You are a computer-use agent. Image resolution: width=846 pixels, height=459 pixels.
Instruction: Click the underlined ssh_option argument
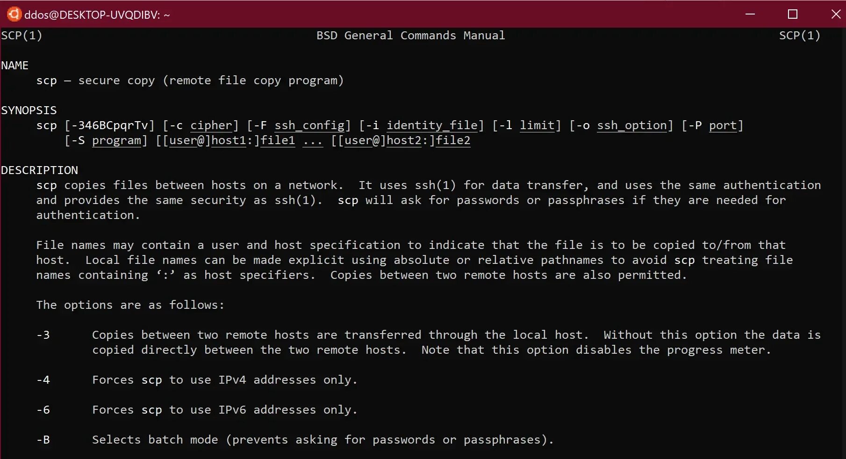[x=632, y=125]
